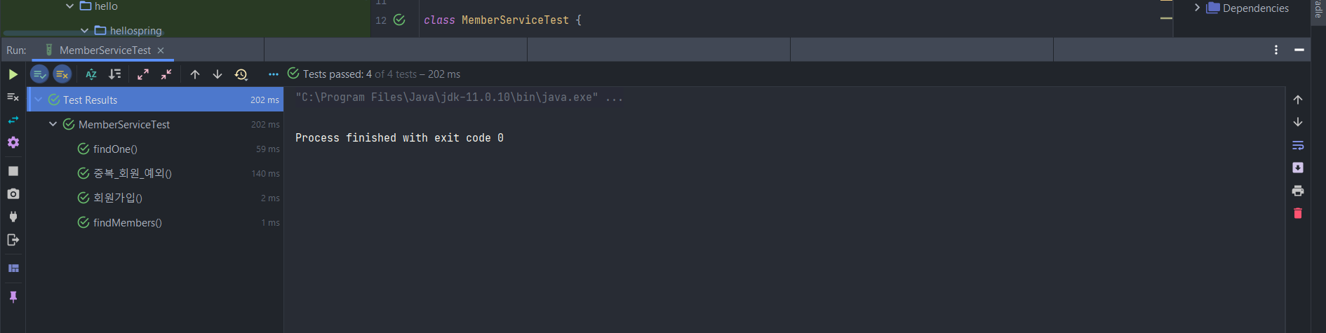The width and height of the screenshot is (1326, 333).
Task: Expand all test nodes
Action: pyautogui.click(x=143, y=74)
